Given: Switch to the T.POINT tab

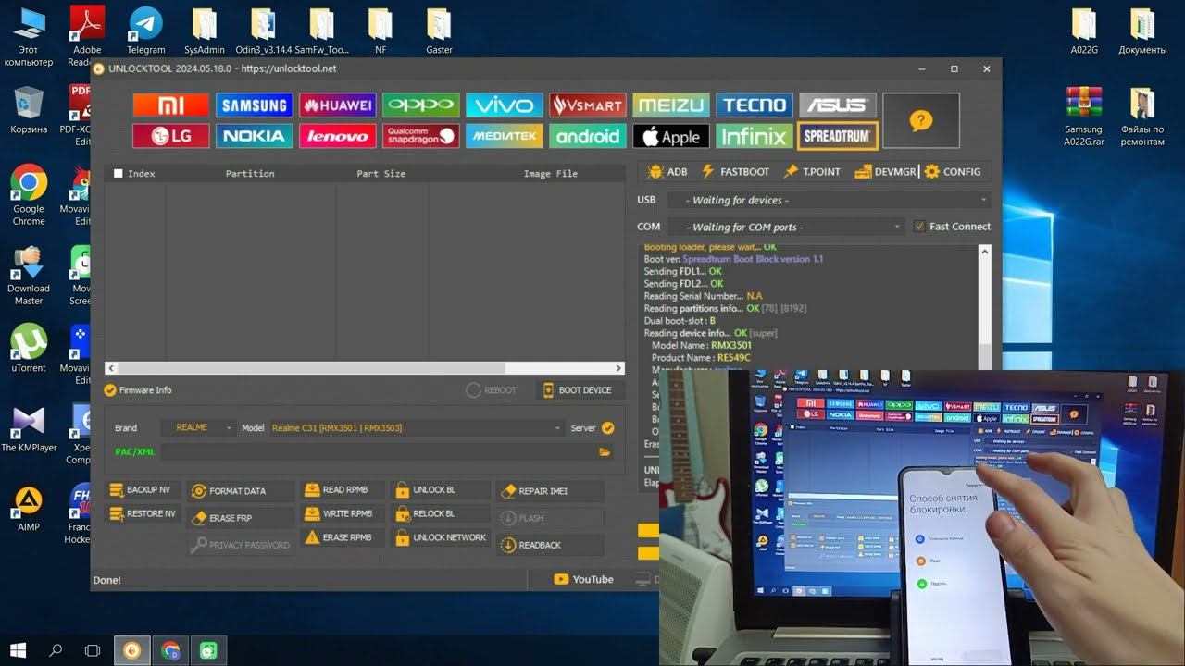Looking at the screenshot, I should pos(812,172).
